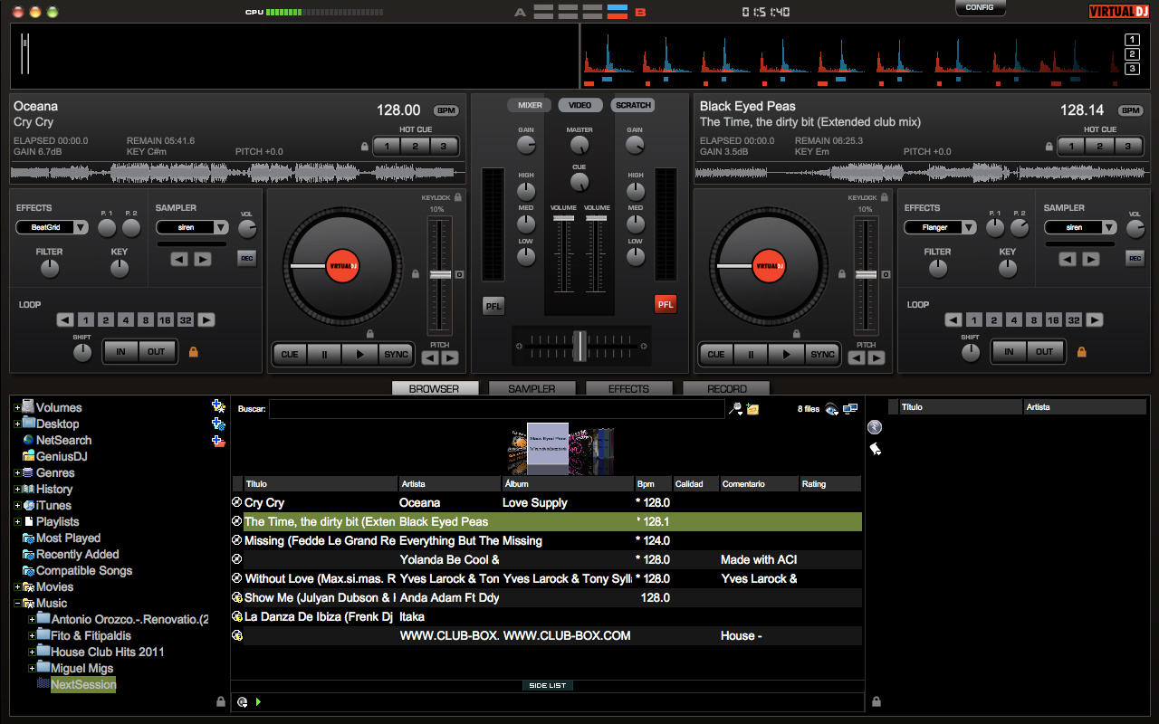Screen dimensions: 1159x724
Task: Expand the Genres tree node
Action: 17,472
